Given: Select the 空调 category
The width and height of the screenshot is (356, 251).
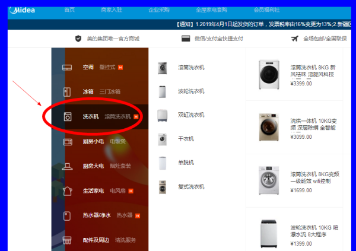Looking at the screenshot, I should coord(88,67).
